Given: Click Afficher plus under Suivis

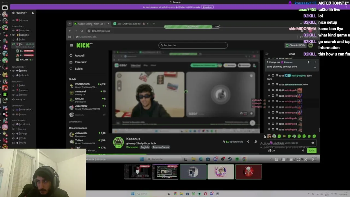Looking at the screenshot, I should click(75, 121).
